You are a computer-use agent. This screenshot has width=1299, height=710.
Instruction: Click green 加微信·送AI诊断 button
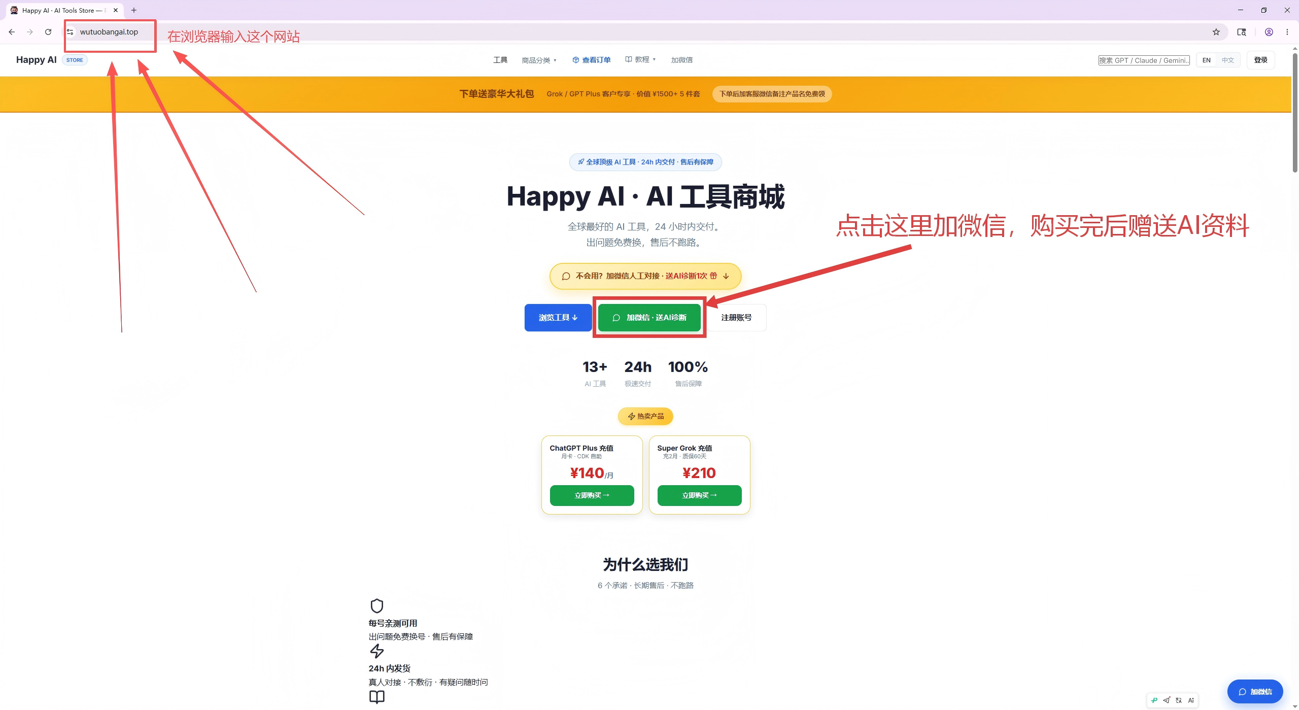(649, 318)
